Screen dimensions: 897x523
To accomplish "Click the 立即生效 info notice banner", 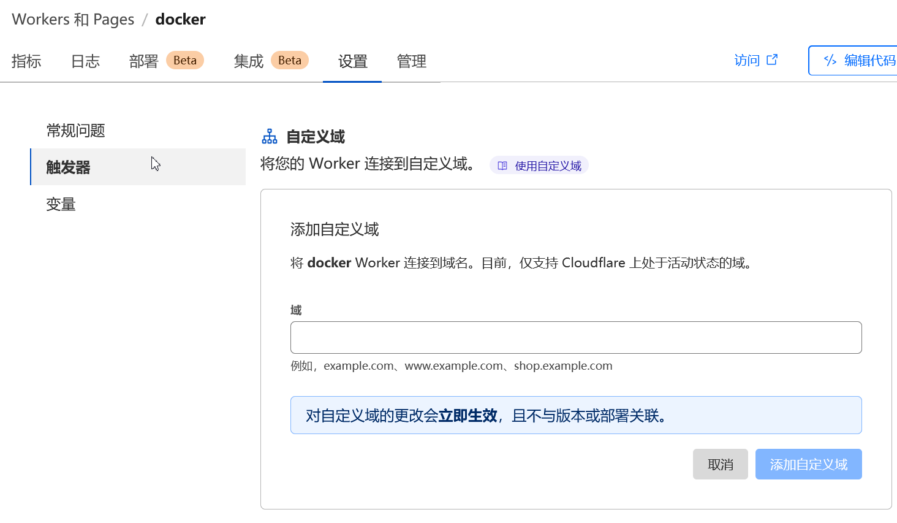I will pyautogui.click(x=575, y=415).
